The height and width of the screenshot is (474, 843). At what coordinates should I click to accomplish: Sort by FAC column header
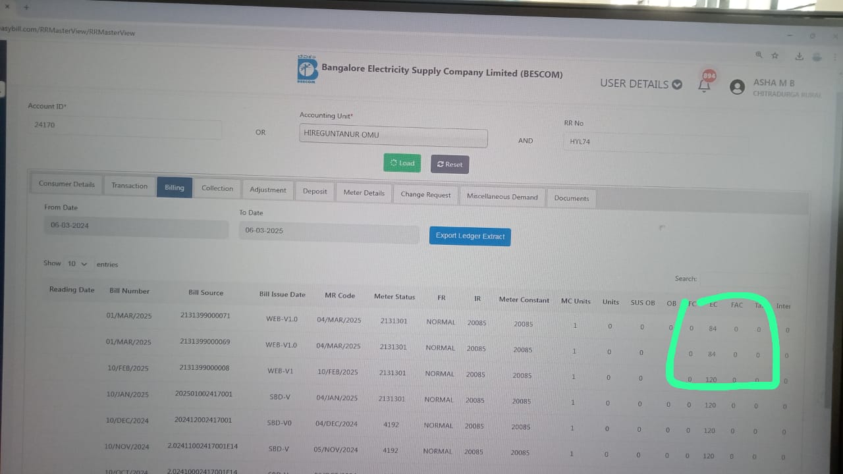coord(737,305)
